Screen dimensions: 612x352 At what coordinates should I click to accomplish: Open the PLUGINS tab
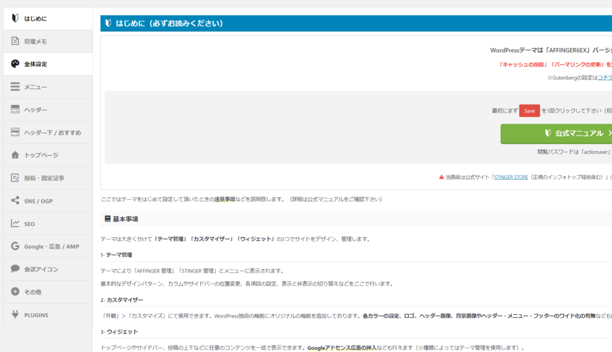[x=48, y=314]
